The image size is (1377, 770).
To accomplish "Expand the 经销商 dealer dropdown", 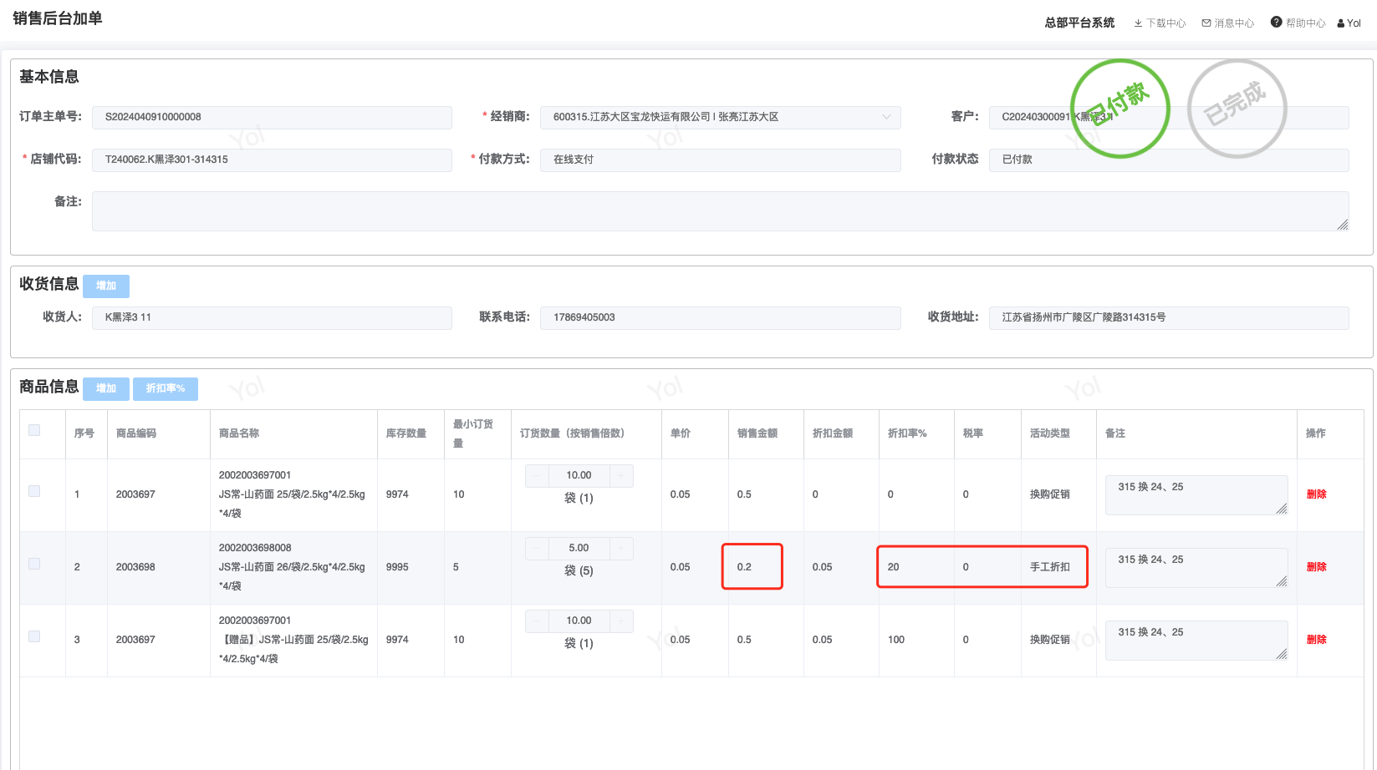I will [720, 117].
